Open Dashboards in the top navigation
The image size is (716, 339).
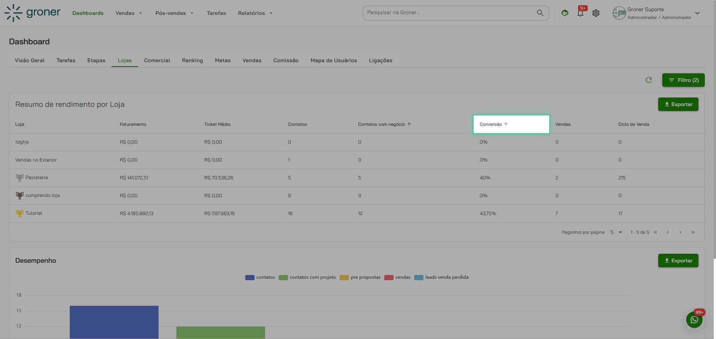(88, 13)
